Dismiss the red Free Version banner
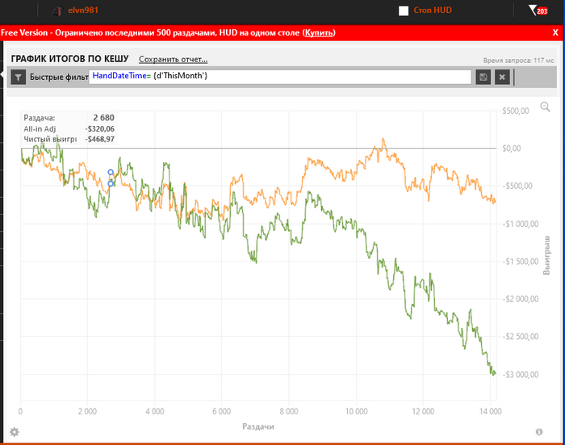Image resolution: width=565 pixels, height=445 pixels. tap(555, 32)
